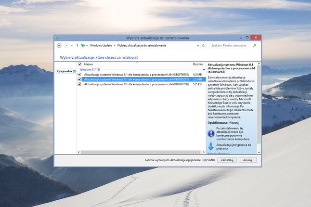Image resolution: width=311 pixels, height=207 pixels.
Task: Click the 'Opublikowana: Wczoraj' text
Action: coord(223,123)
